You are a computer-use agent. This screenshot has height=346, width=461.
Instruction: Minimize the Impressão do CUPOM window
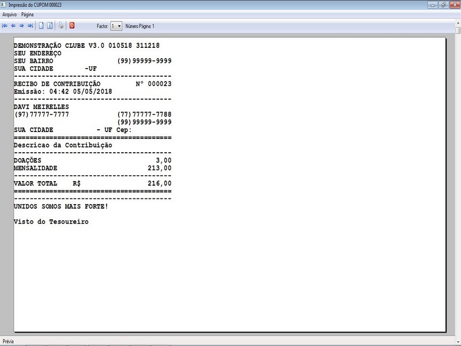(433, 5)
